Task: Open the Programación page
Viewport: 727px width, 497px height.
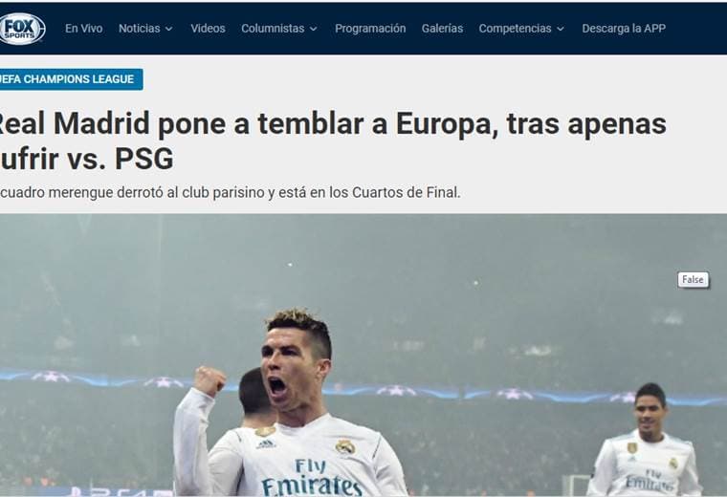Action: 370,29
